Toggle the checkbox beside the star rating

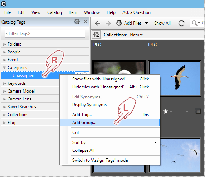(x=198, y=111)
